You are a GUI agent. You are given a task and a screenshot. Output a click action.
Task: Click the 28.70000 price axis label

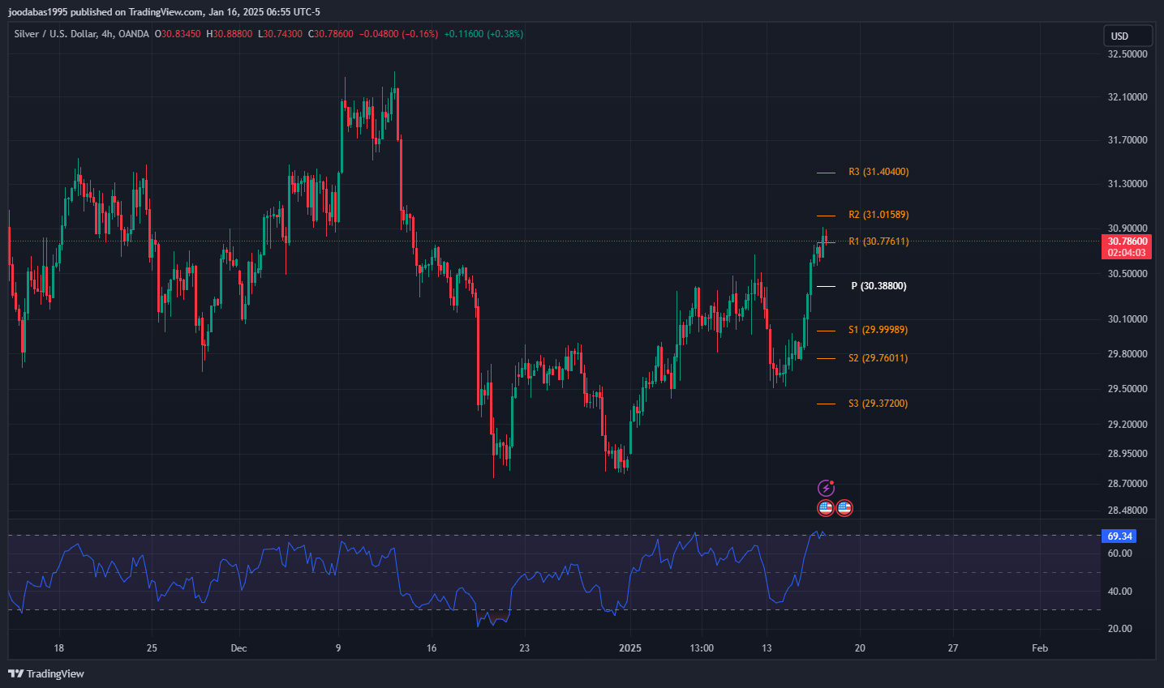tap(1127, 484)
